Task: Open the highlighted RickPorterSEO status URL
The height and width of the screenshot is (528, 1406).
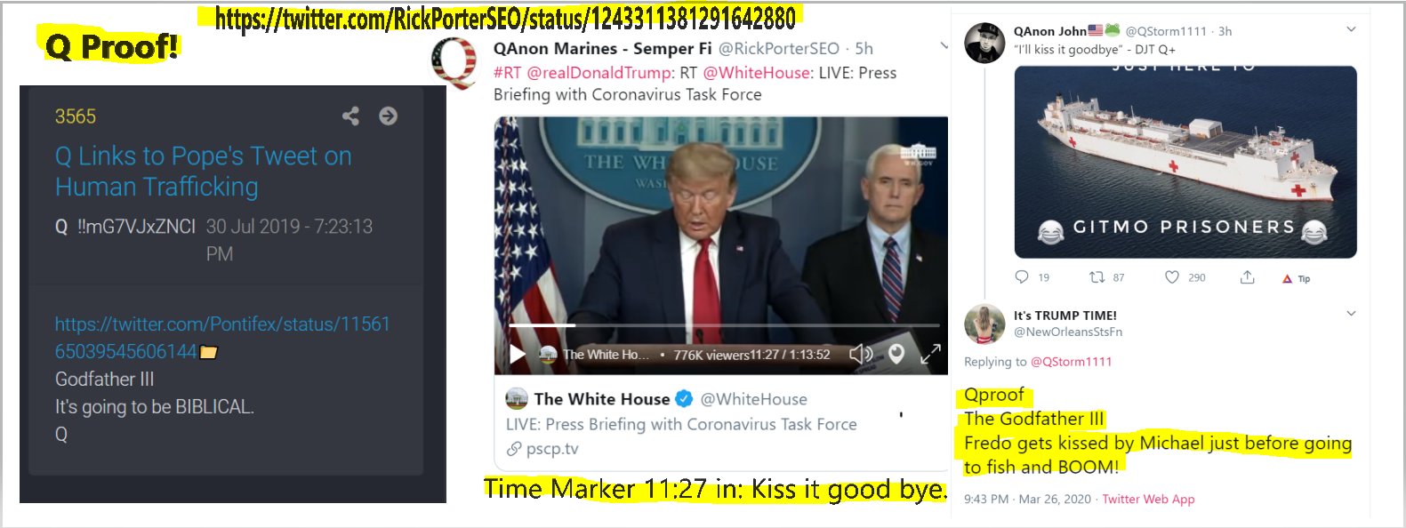Action: point(505,18)
